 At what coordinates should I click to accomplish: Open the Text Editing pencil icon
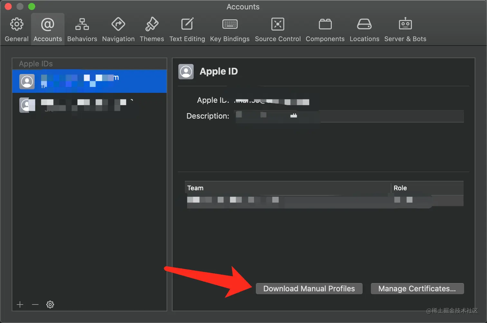point(187,24)
